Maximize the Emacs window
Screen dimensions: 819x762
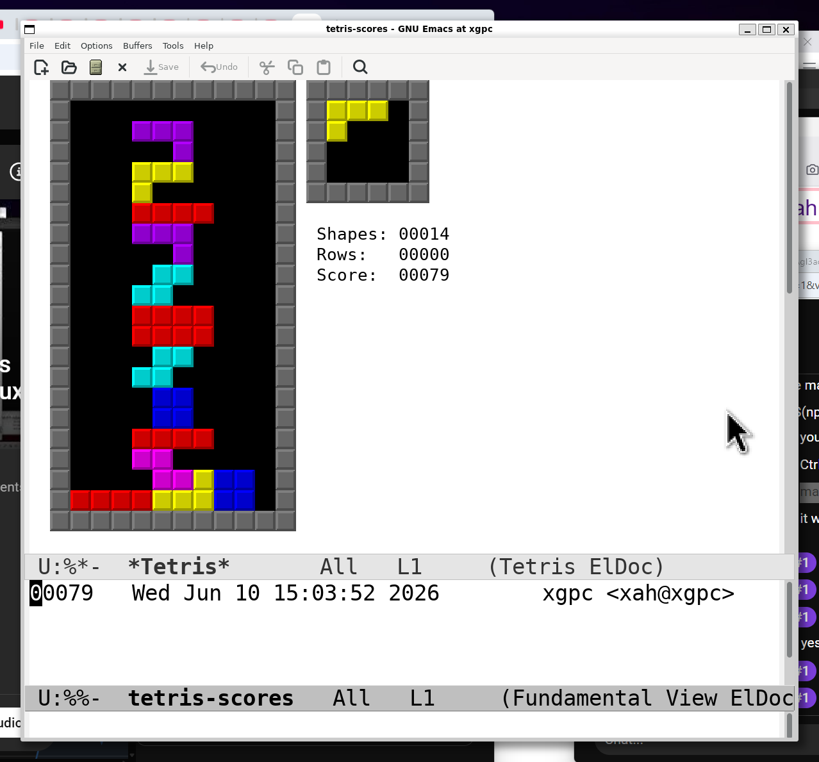766,29
